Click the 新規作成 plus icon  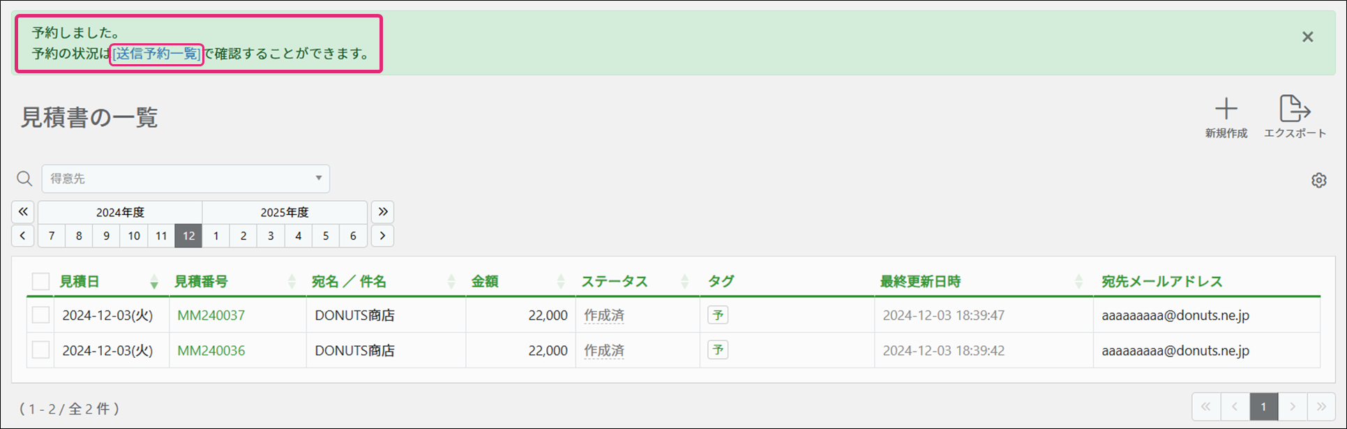pos(1226,110)
